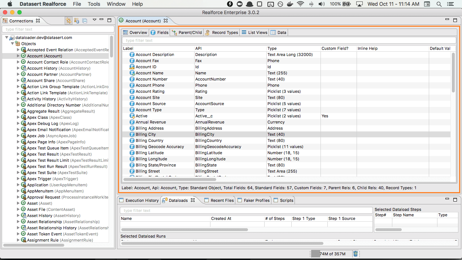Click the Wi-Fi icon in menu bar
Image resolution: width=462 pixels, height=260 pixels.
pyautogui.click(x=300, y=4)
